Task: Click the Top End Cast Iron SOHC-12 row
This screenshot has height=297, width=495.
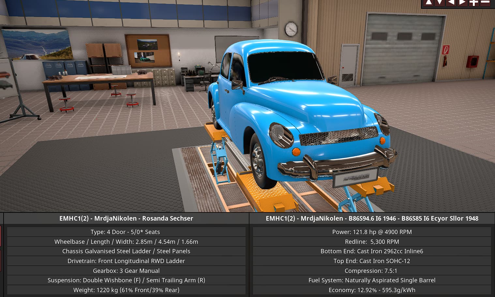Action: [372, 261]
